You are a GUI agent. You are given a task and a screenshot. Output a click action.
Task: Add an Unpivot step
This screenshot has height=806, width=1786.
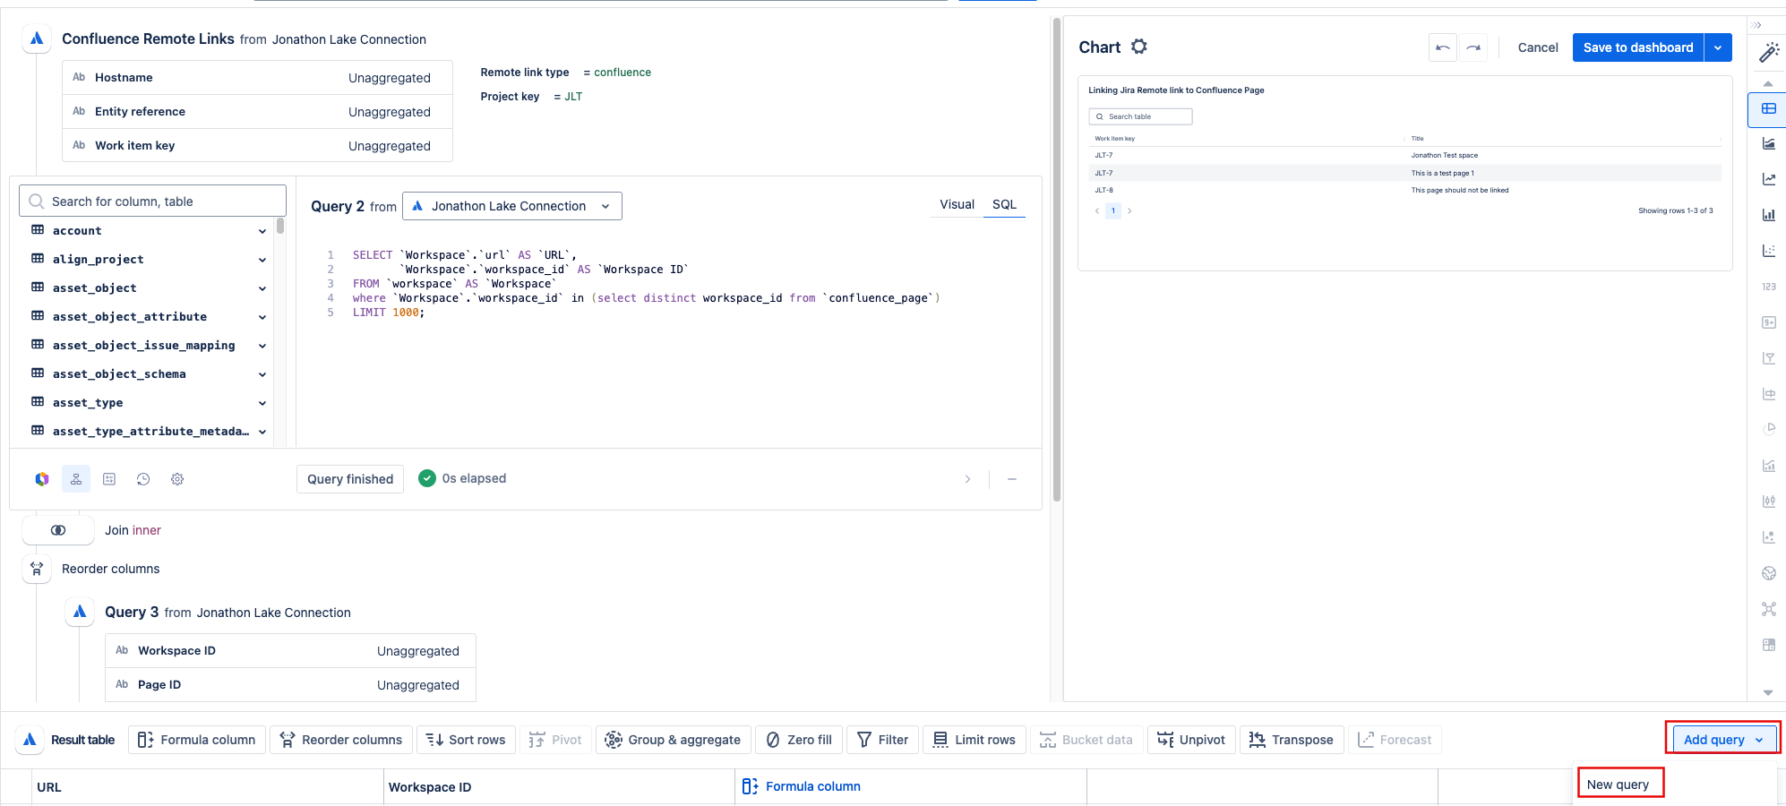pos(1191,740)
